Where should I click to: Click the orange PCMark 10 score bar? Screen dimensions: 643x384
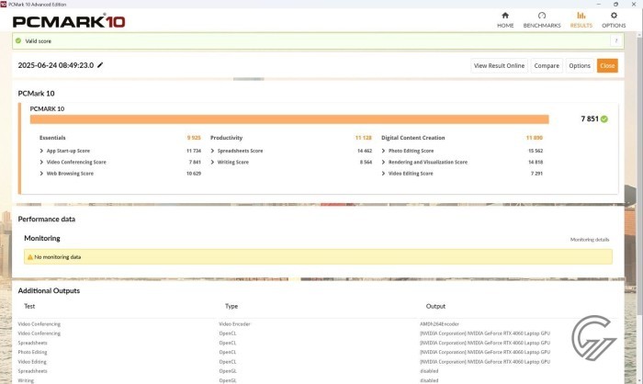point(288,119)
